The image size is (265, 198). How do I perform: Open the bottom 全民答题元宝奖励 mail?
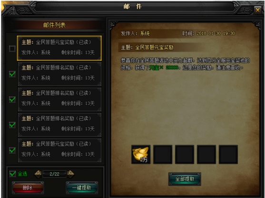point(59,150)
